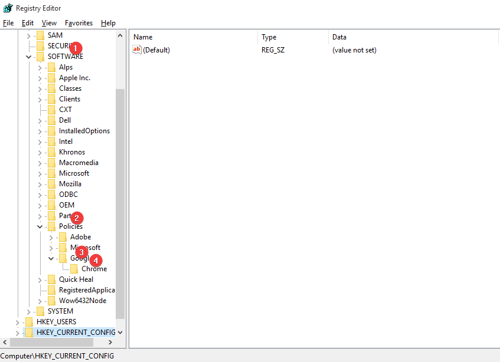This screenshot has width=500, height=362.
Task: Click the HKEY_USERS hive folder icon
Action: point(29,322)
